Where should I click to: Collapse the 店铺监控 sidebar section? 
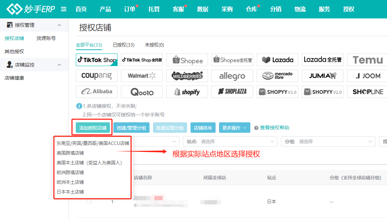59,65
